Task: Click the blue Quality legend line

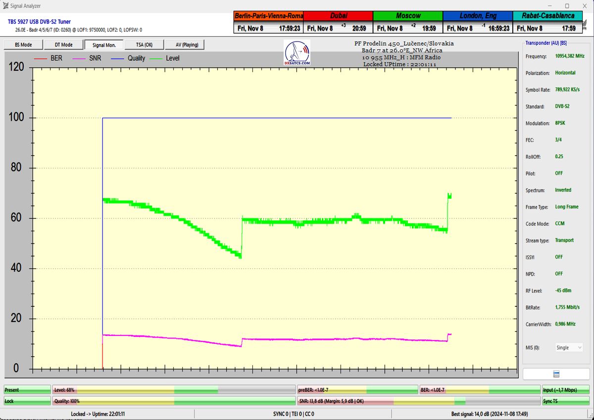Action: click(118, 58)
